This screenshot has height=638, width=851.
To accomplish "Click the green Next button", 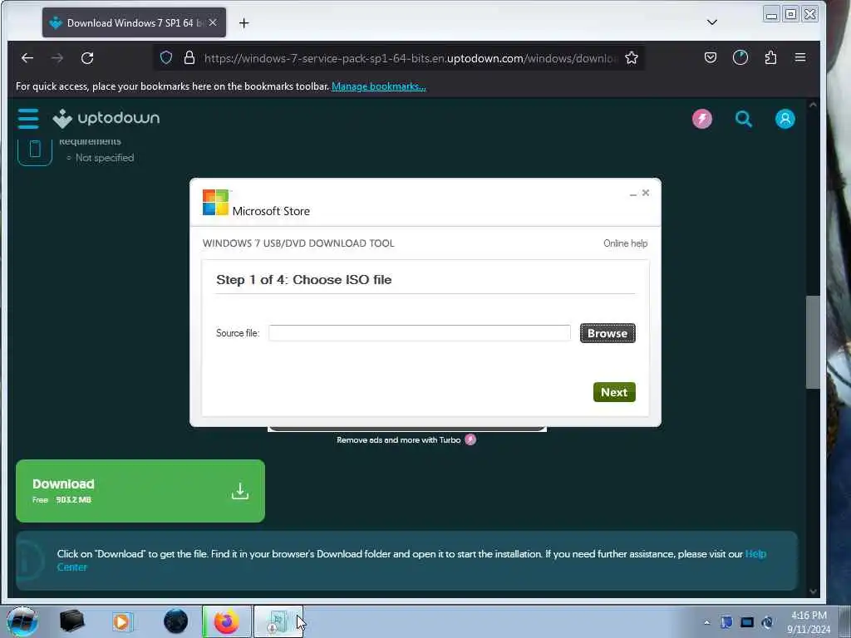I will (614, 392).
